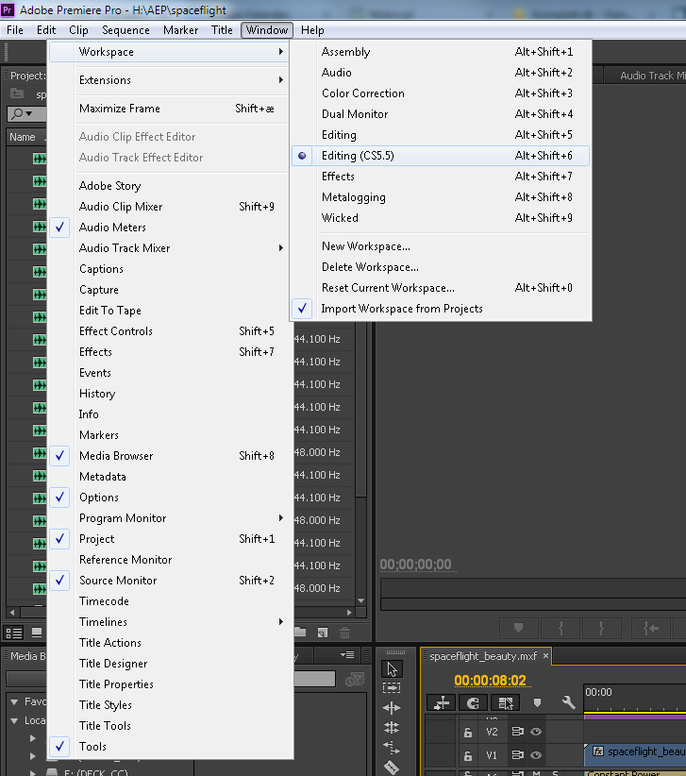
Task: Open the File menu
Action: pos(15,30)
